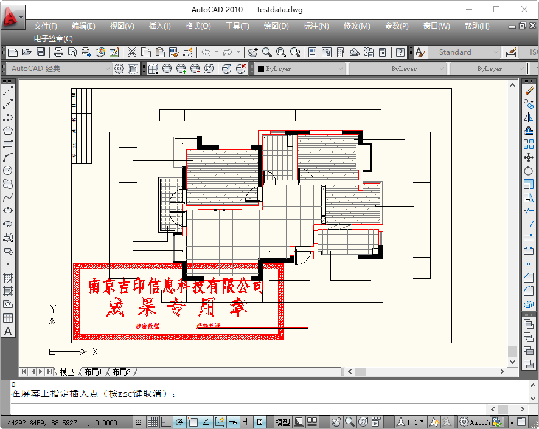This screenshot has height=429, width=539.
Task: Select the Circle draw tool
Action: [8, 170]
